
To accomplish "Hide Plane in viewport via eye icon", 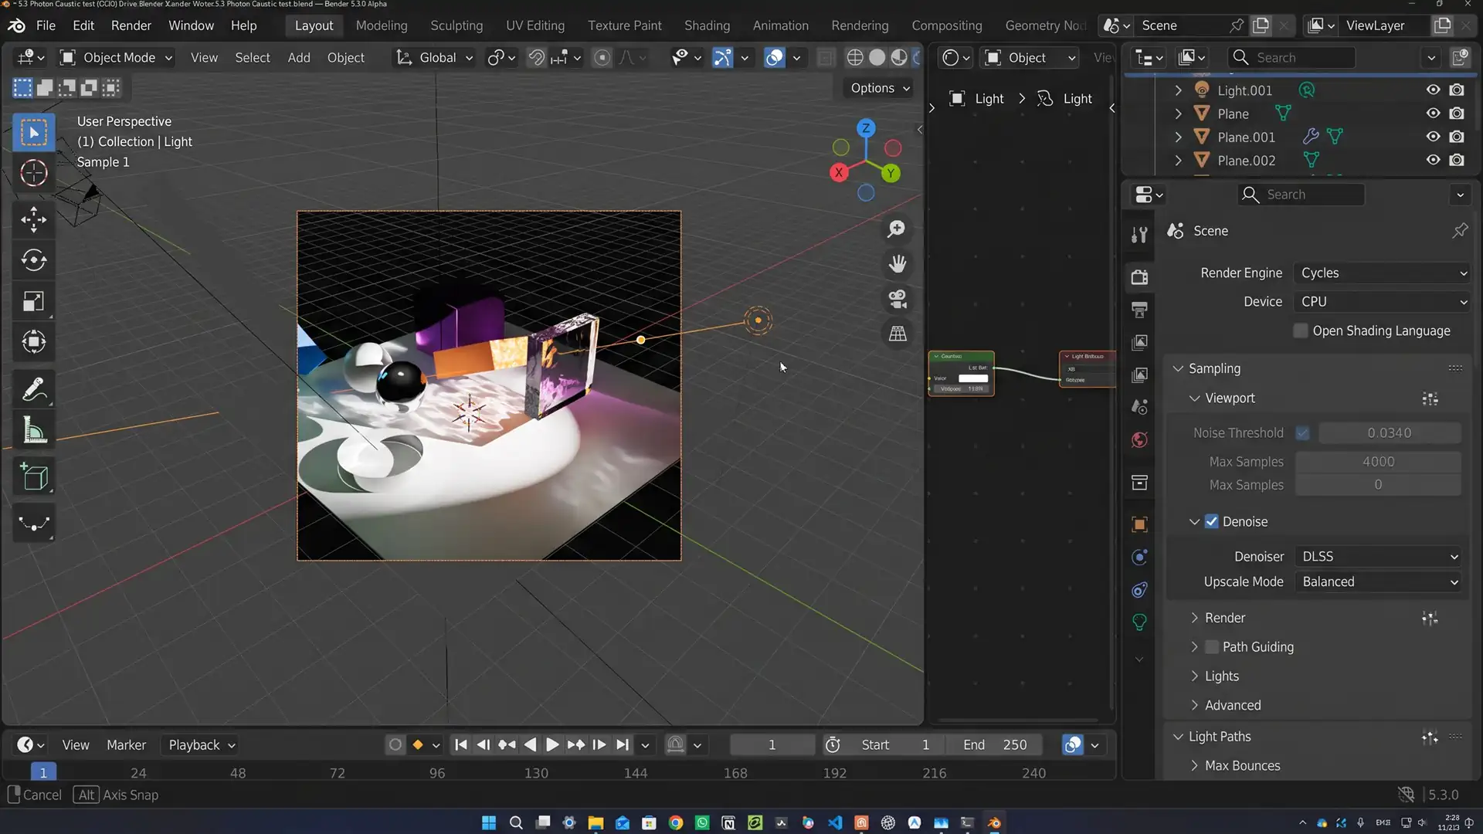I will tap(1433, 113).
